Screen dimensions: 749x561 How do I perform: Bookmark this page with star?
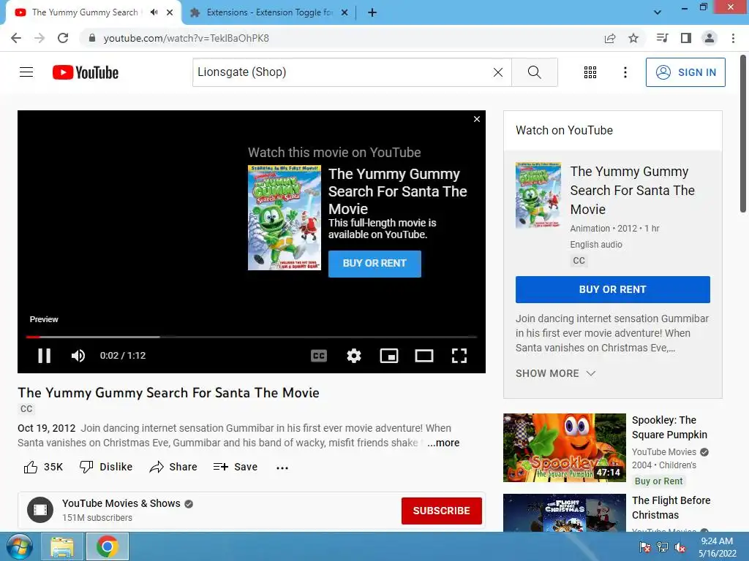[633, 38]
